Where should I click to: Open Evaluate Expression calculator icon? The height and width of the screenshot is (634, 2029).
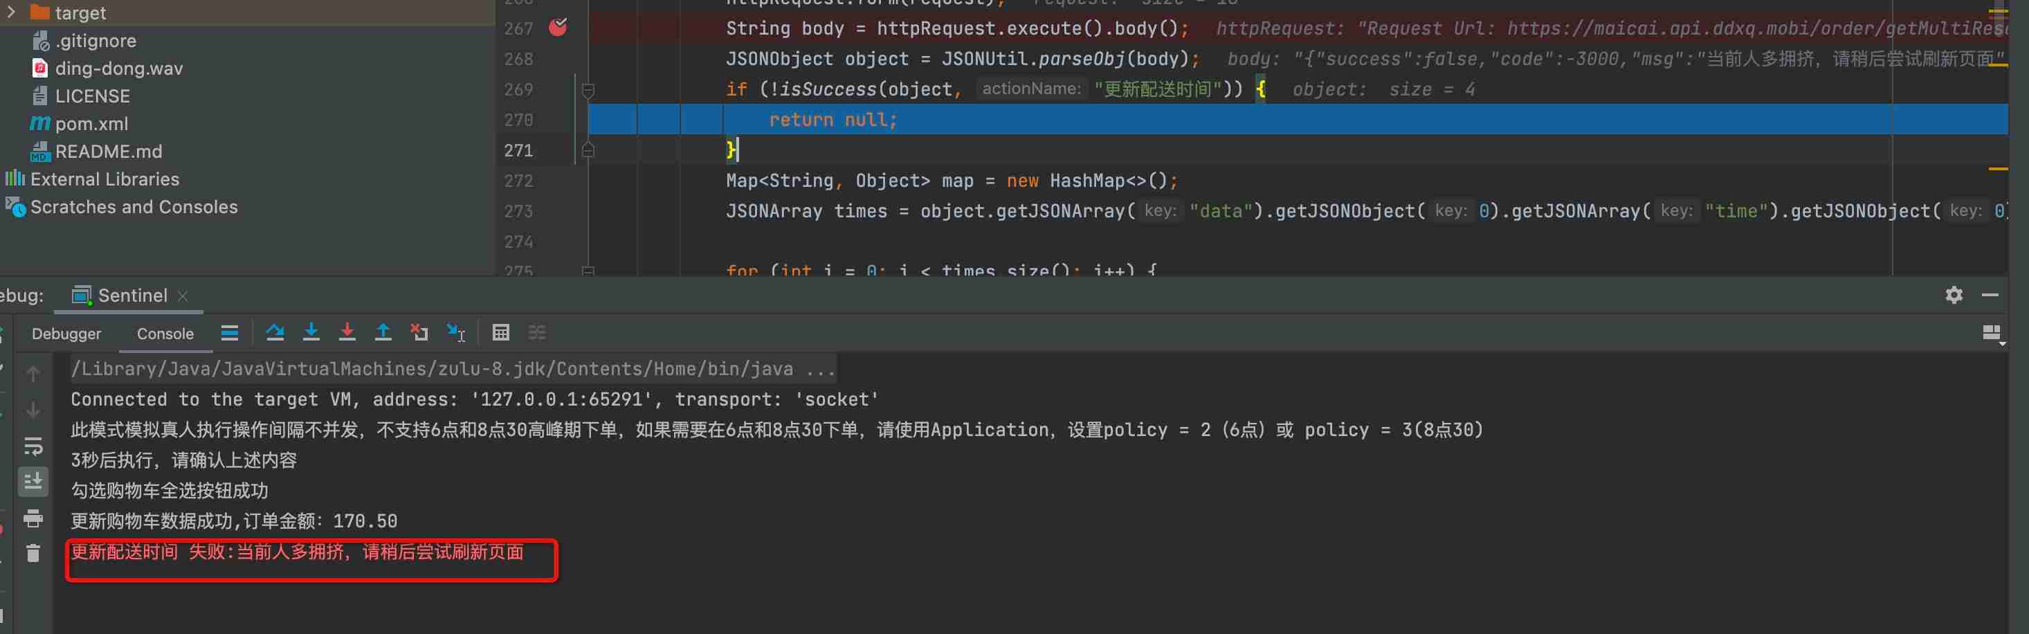[x=501, y=332]
